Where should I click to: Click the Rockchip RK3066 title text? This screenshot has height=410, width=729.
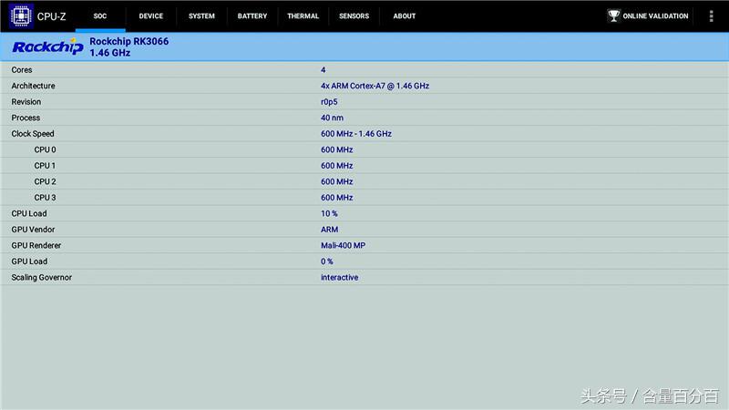coord(129,41)
